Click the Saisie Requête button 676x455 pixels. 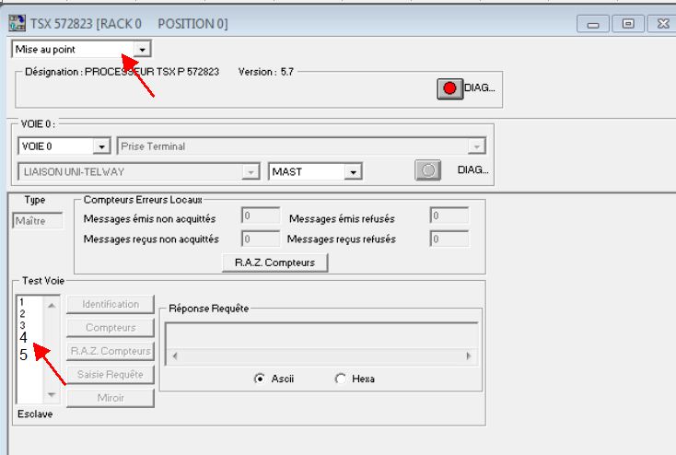(x=111, y=374)
